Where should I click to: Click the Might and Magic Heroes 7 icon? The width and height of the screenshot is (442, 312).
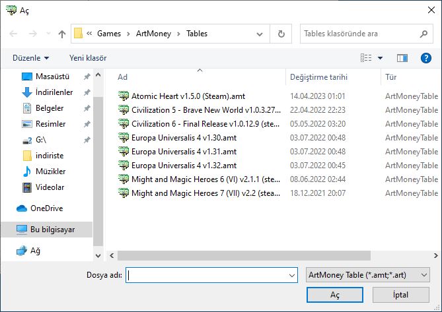[x=124, y=193]
